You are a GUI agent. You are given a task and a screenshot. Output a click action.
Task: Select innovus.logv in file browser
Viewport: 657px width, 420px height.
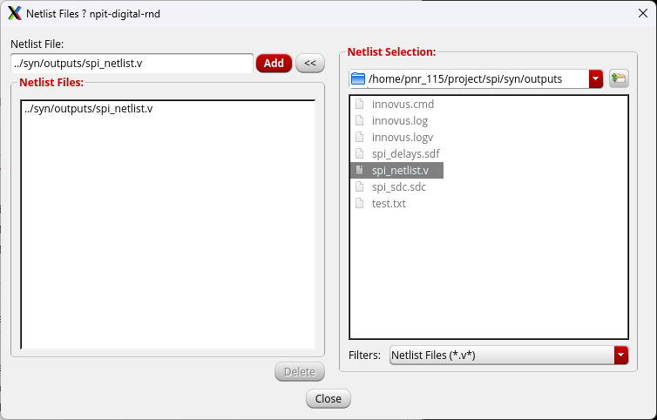[403, 137]
